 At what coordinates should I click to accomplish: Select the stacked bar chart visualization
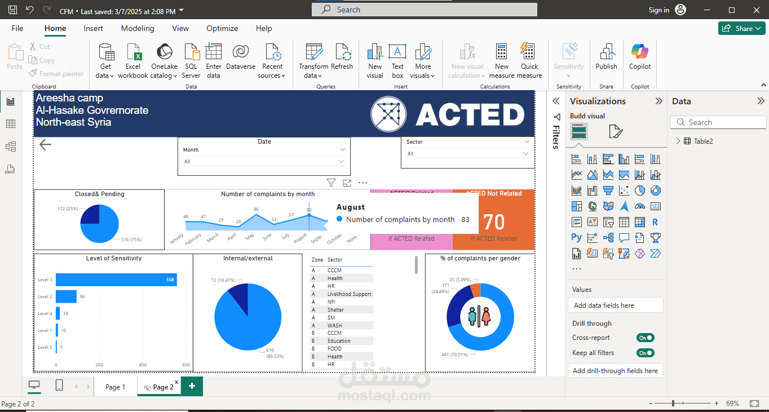point(576,159)
